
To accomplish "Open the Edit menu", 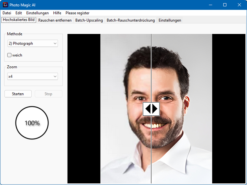I will (x=18, y=13).
